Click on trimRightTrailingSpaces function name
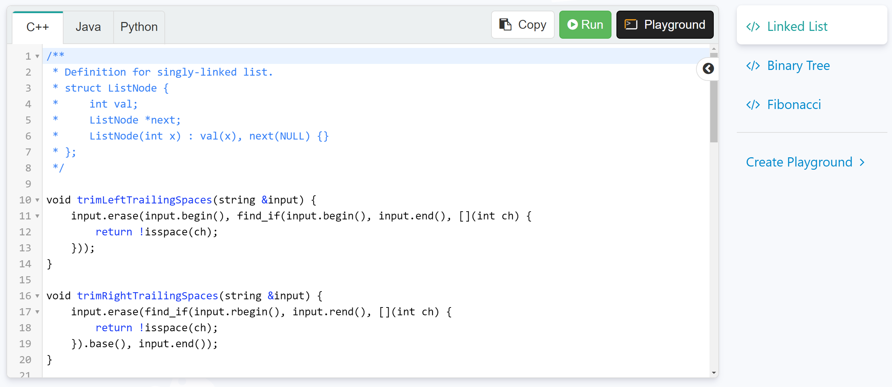This screenshot has height=387, width=892. pyautogui.click(x=147, y=296)
